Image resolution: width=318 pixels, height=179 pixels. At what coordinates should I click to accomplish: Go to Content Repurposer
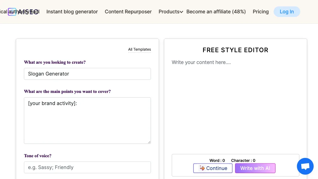[x=128, y=11]
